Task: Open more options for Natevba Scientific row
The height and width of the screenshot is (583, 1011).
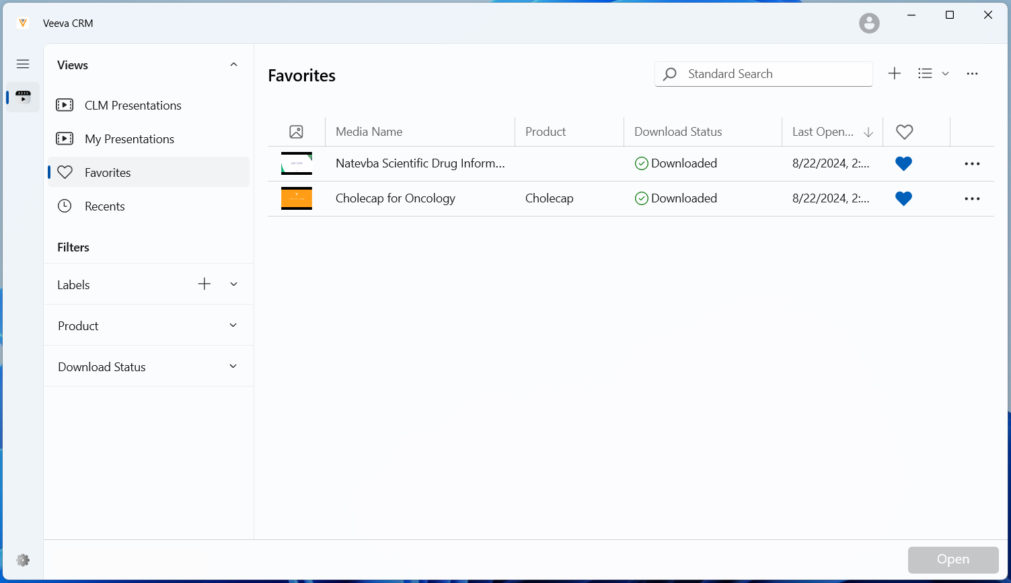Action: (972, 164)
